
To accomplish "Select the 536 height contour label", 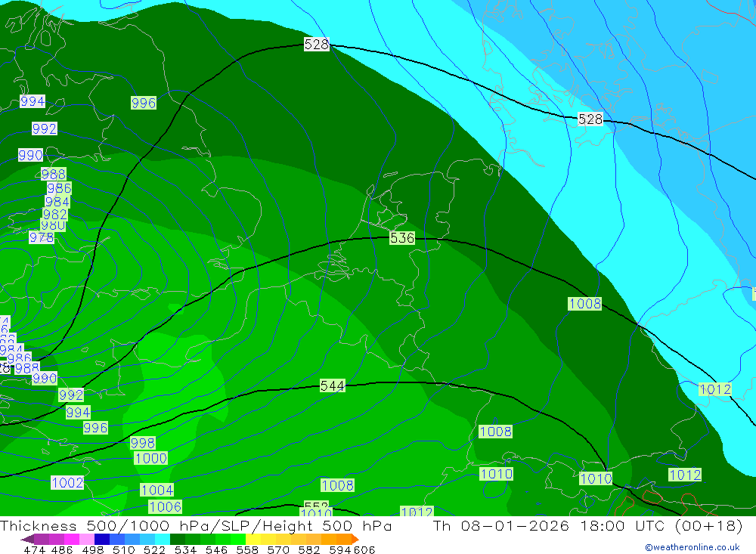I will 402,238.
